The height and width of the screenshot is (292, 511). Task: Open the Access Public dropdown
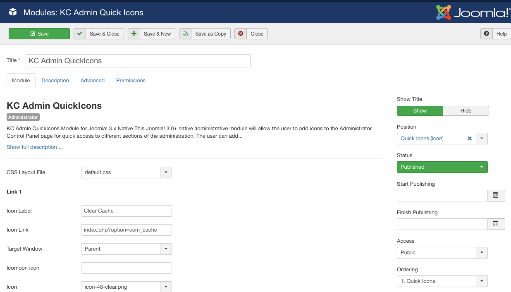click(x=442, y=253)
